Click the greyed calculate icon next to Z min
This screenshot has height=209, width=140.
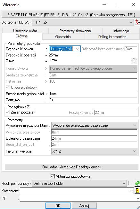coord(134,61)
